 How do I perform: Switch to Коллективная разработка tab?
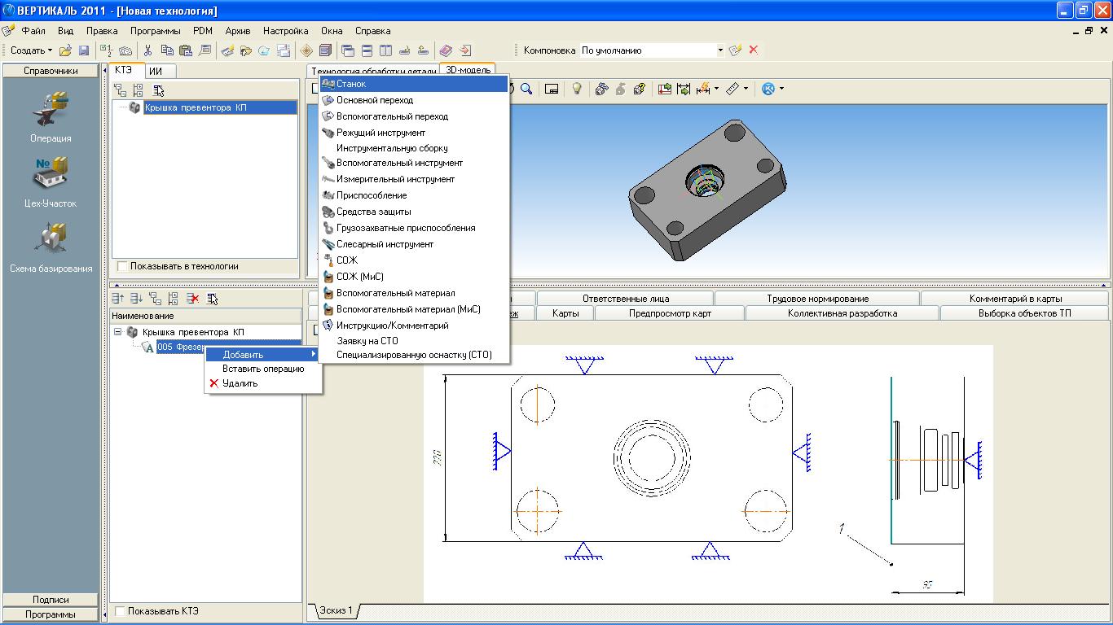[842, 313]
